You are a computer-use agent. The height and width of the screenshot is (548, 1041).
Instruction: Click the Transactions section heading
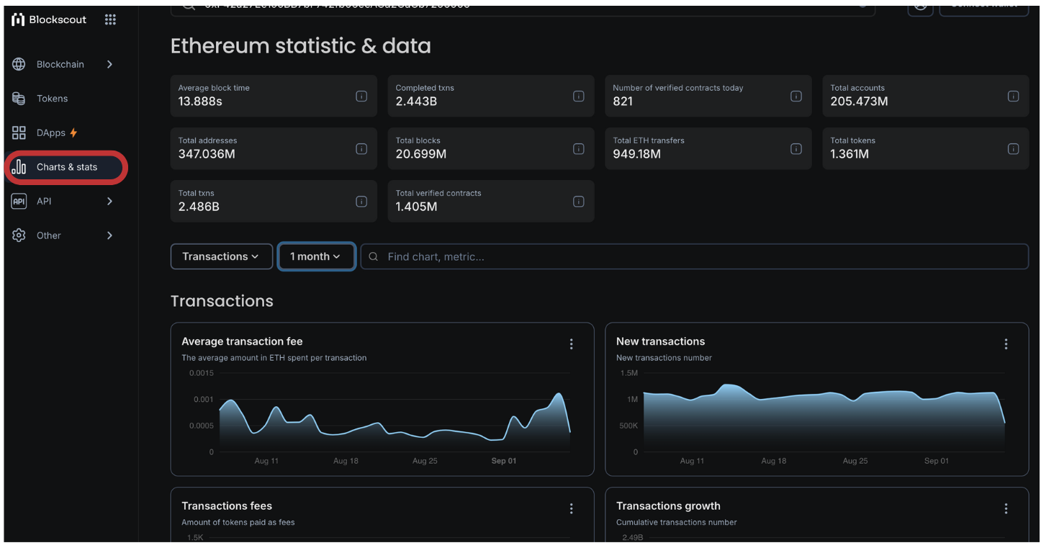click(222, 301)
